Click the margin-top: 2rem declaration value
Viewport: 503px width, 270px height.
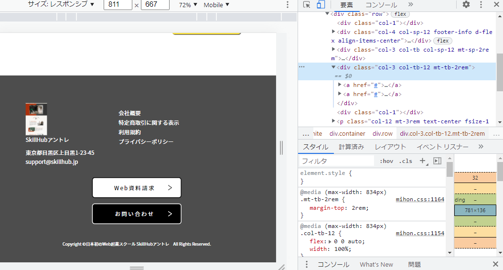[x=360, y=208]
